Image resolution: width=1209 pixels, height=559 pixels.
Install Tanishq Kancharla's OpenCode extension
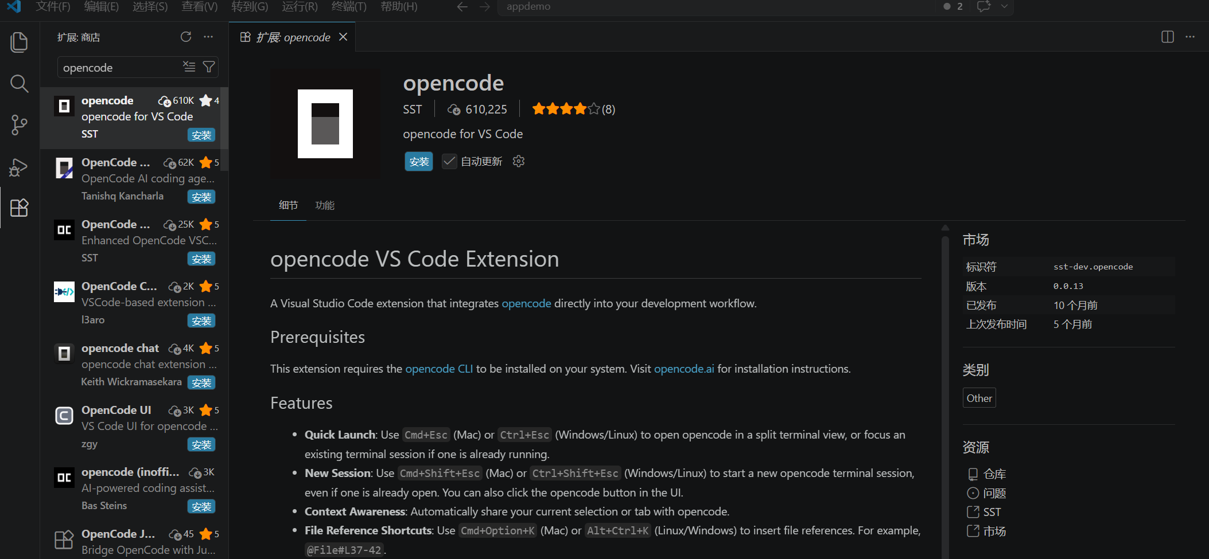(x=201, y=197)
